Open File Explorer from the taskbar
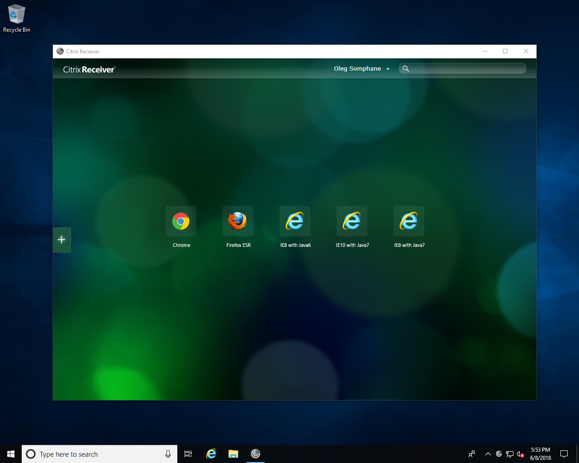Viewport: 579px width, 463px height. pyautogui.click(x=233, y=454)
